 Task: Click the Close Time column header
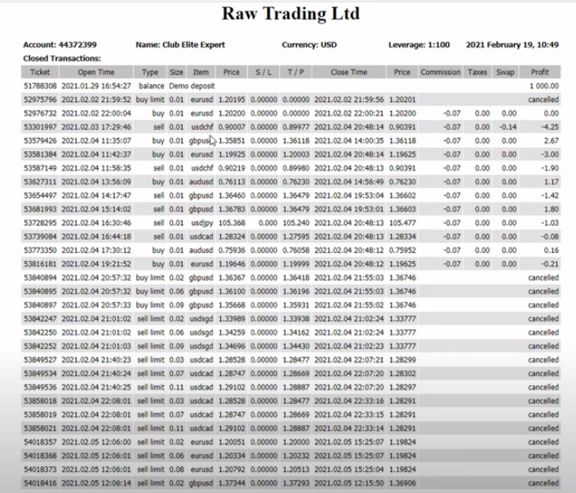coord(349,72)
